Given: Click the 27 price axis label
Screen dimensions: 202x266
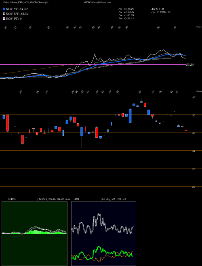Looking at the screenshot, I should coord(194,187).
